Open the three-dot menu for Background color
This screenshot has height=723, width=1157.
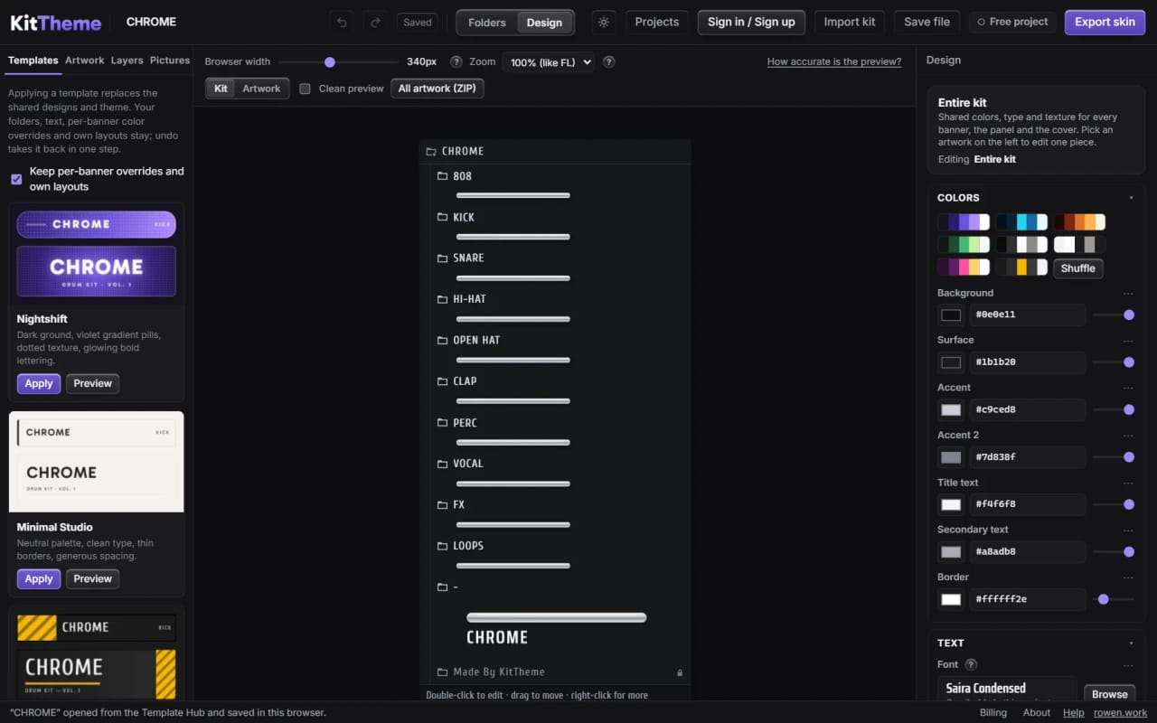point(1128,294)
